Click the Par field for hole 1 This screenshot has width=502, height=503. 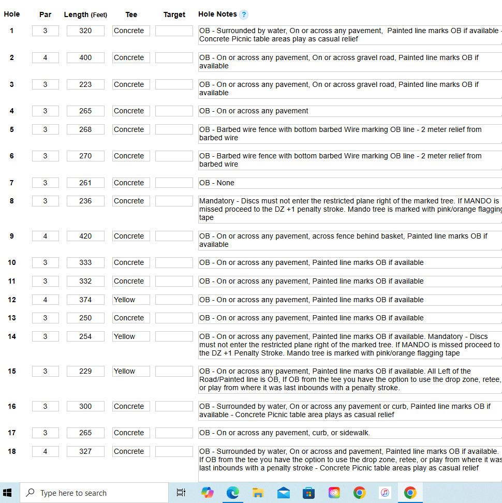(46, 31)
